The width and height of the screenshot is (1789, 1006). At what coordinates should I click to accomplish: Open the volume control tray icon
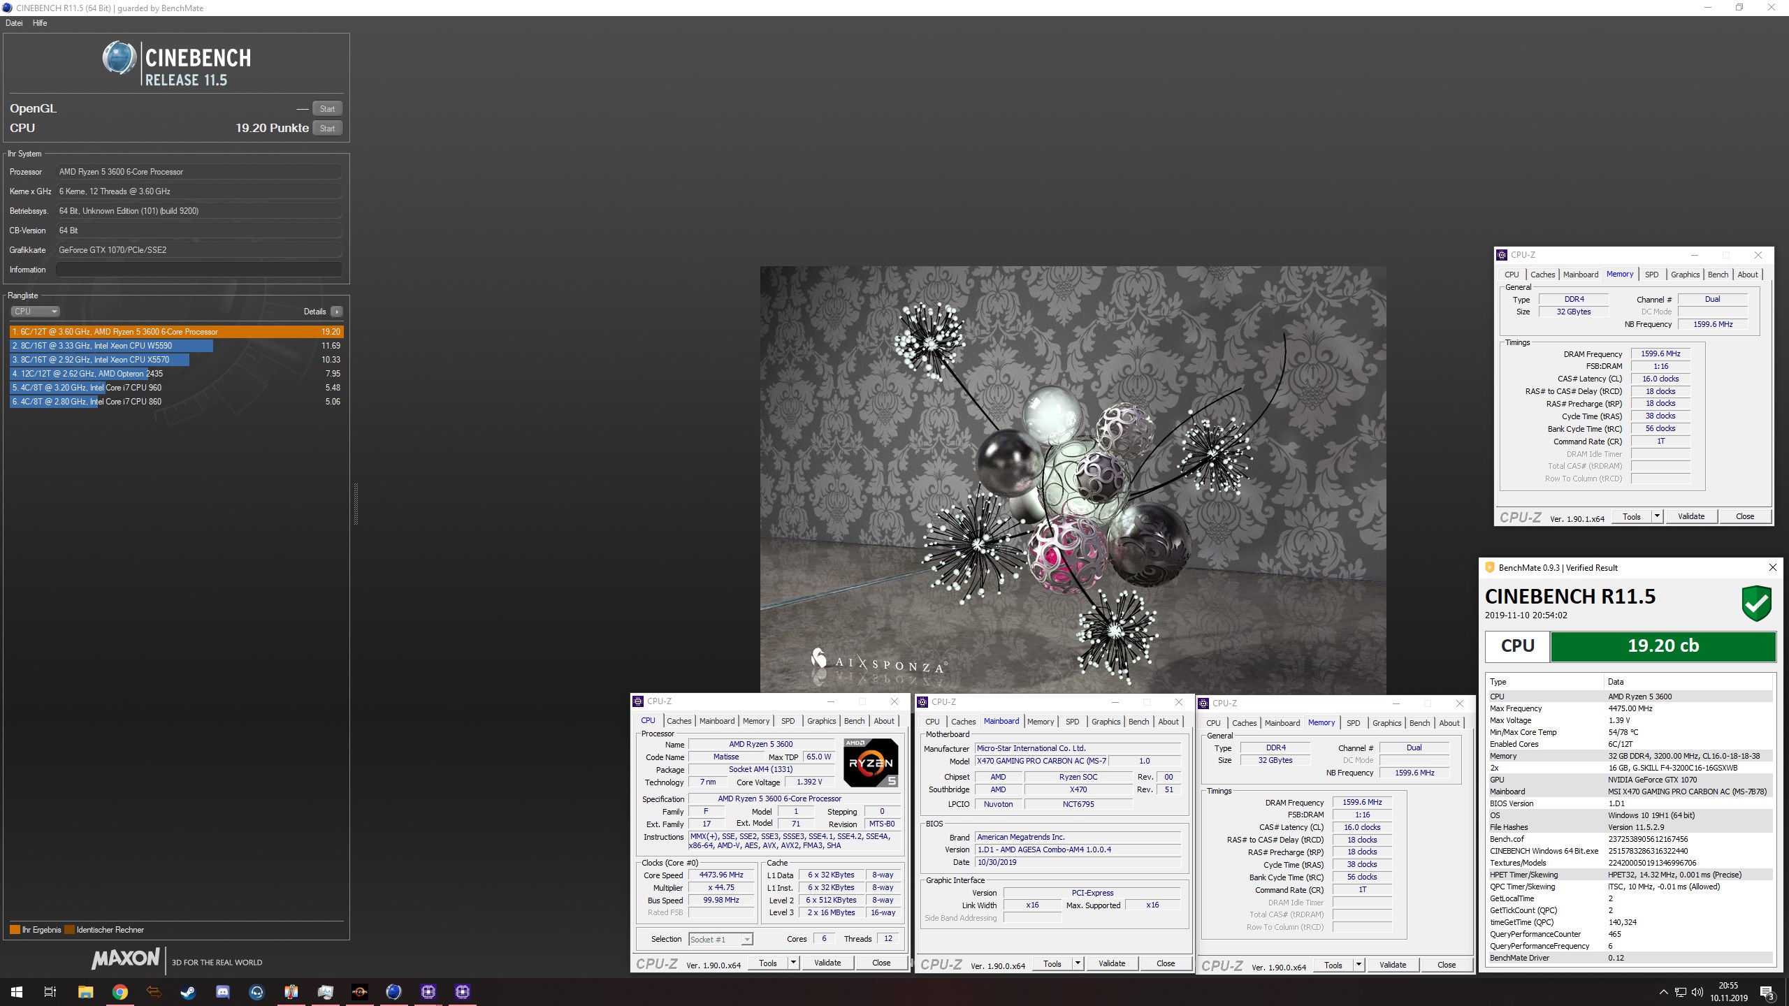tap(1697, 992)
